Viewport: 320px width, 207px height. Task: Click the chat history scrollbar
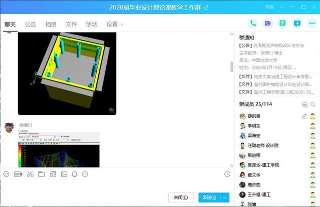tap(231, 66)
